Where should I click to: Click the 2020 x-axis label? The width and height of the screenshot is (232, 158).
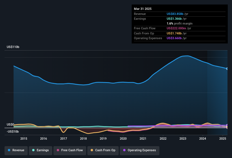pyautogui.click(x=123, y=139)
